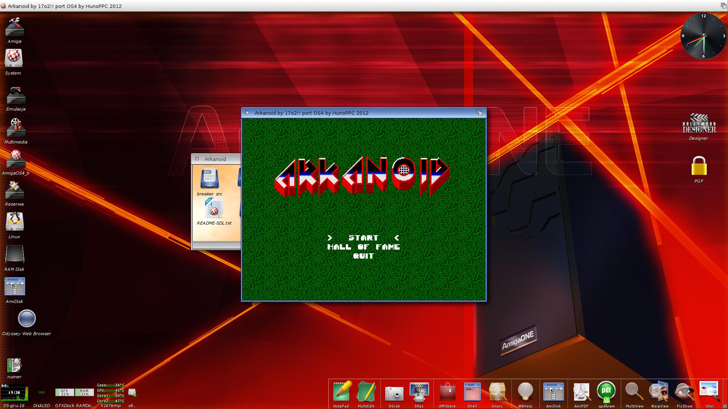
Task: Launch Viivi from the dock
Action: [x=709, y=392]
